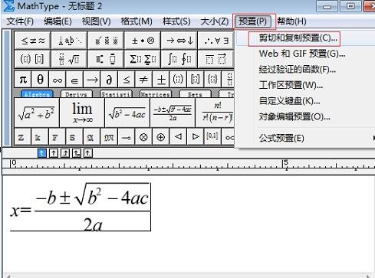Insert the right-pointing triangle symbol
Screen dimensions: 375x278
coord(196,137)
